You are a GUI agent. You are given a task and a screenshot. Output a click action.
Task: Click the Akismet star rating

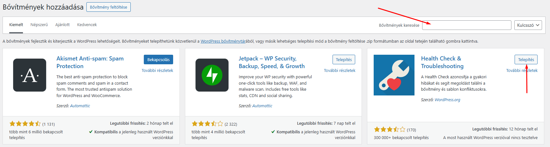tap(25, 124)
